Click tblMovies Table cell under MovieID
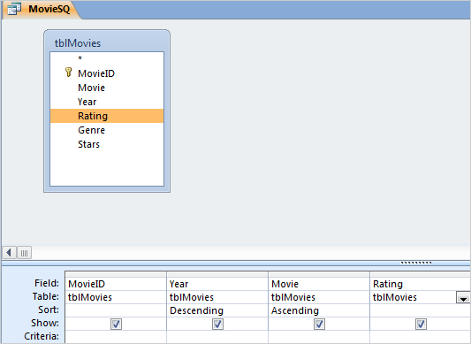471x344 pixels. [x=116, y=297]
